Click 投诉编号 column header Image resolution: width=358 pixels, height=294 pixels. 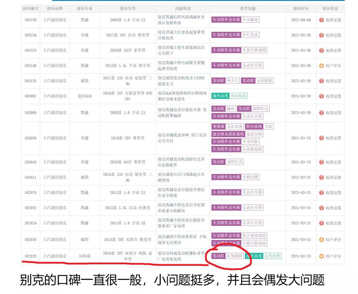(x=30, y=8)
